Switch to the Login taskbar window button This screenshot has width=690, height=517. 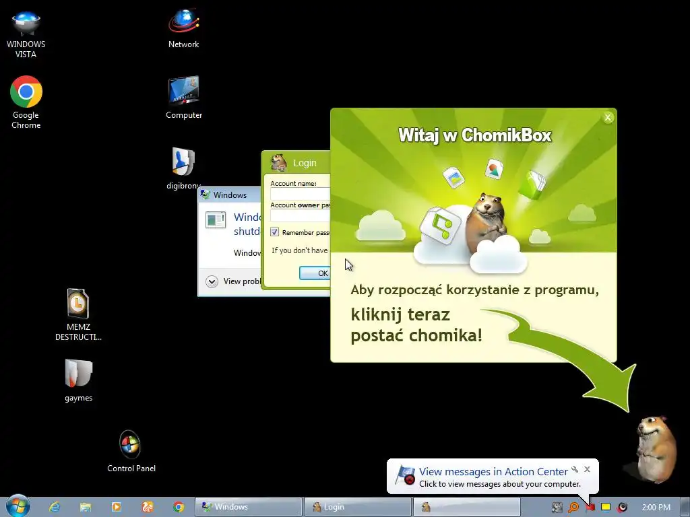tap(357, 507)
